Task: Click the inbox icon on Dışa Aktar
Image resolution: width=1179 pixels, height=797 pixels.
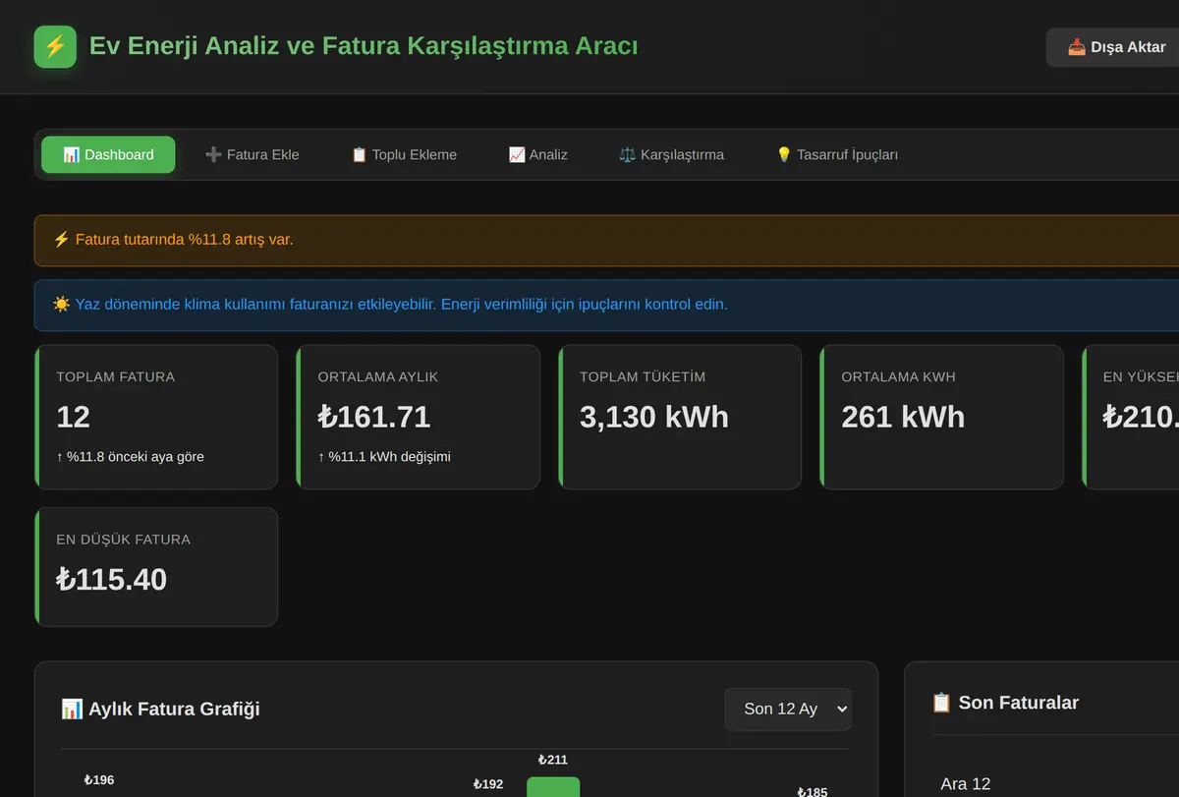Action: (1077, 47)
